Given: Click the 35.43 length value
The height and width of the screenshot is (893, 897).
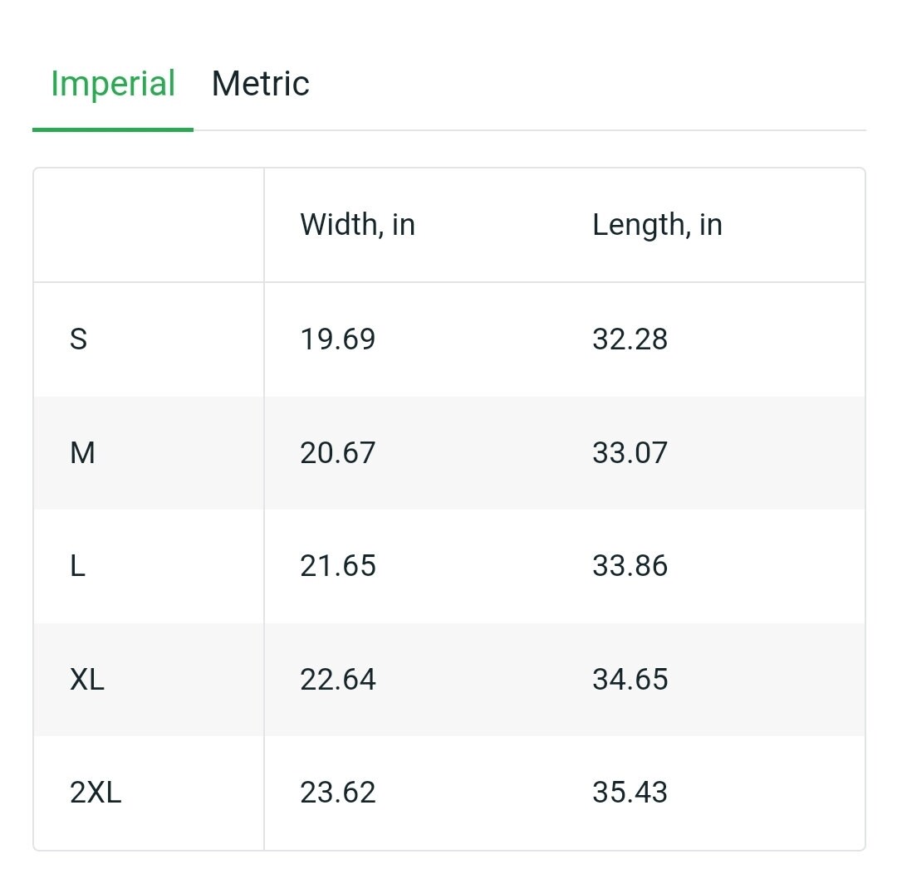Looking at the screenshot, I should point(630,793).
